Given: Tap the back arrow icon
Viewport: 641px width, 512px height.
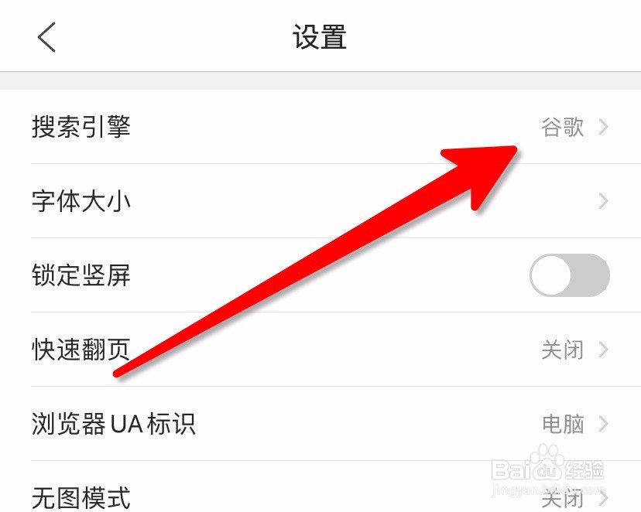Looking at the screenshot, I should click(x=46, y=37).
